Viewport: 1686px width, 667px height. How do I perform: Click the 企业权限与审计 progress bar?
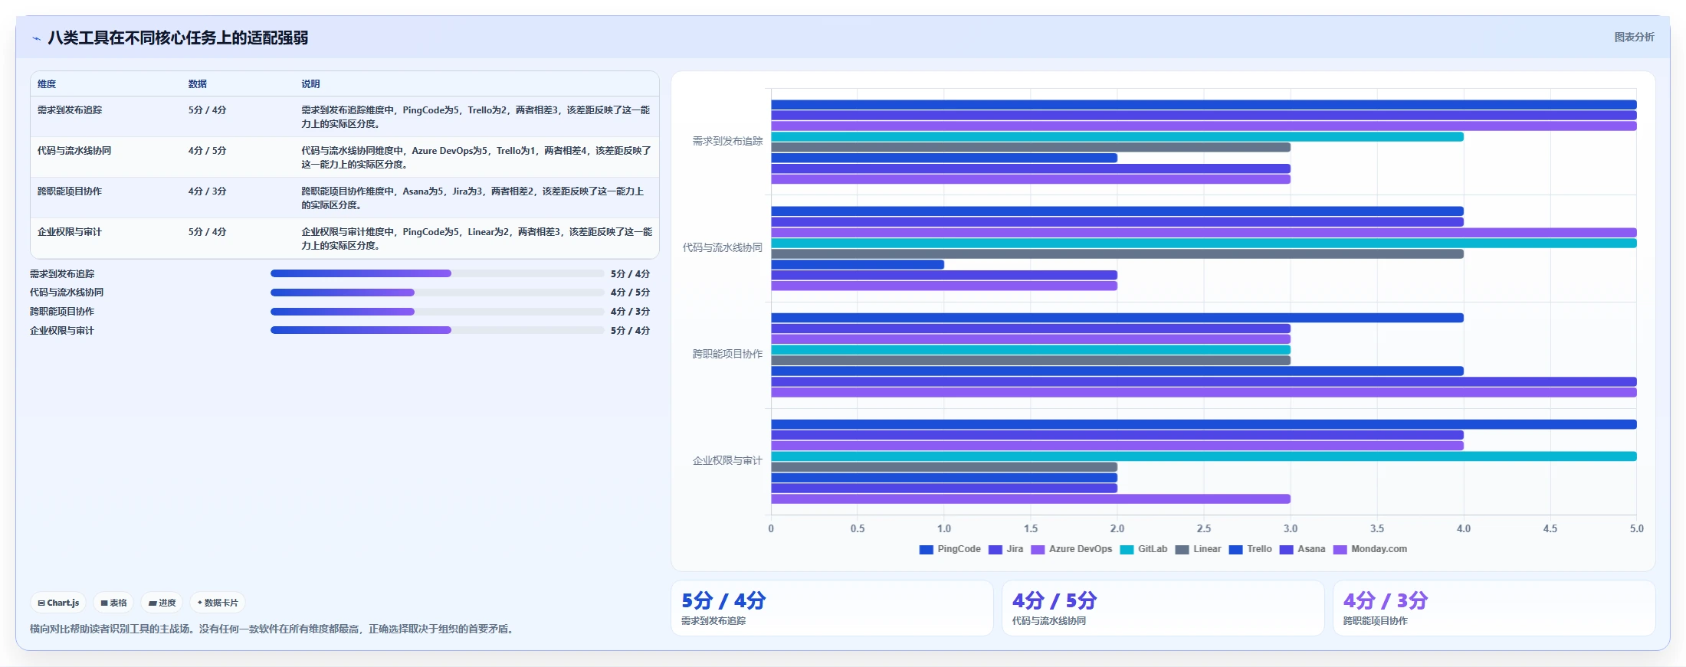click(x=437, y=330)
